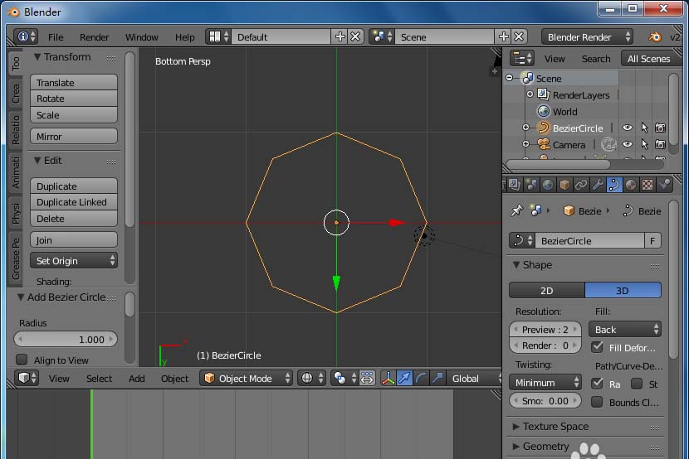Screen dimensions: 689x459
Task: Toggle the 3D manipulator axes icon
Action: coord(388,379)
